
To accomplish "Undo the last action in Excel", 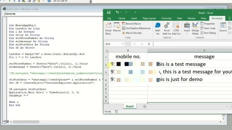I will 117,12.
